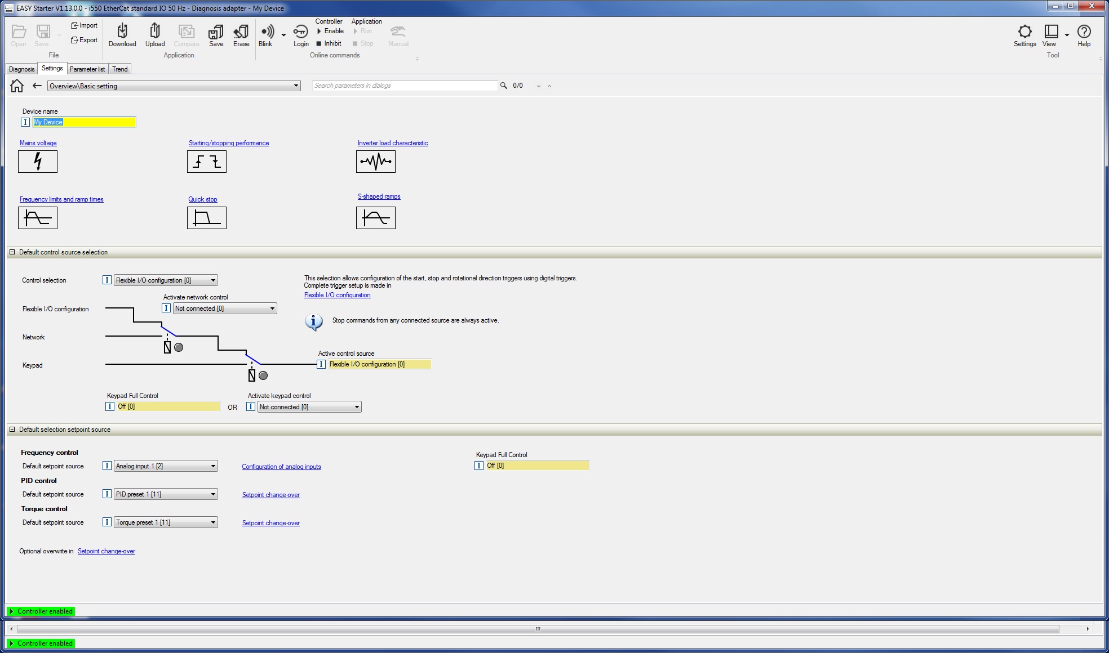Screen dimensions: 1109x653
Task: Collapse Default selection setpoint source section
Action: [x=12, y=430]
